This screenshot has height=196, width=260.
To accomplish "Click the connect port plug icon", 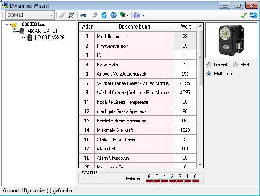I will tap(62, 15).
